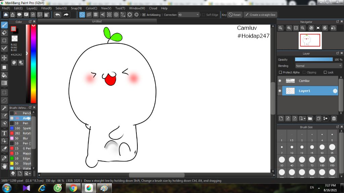Select the Eraser tool

pos(4,33)
